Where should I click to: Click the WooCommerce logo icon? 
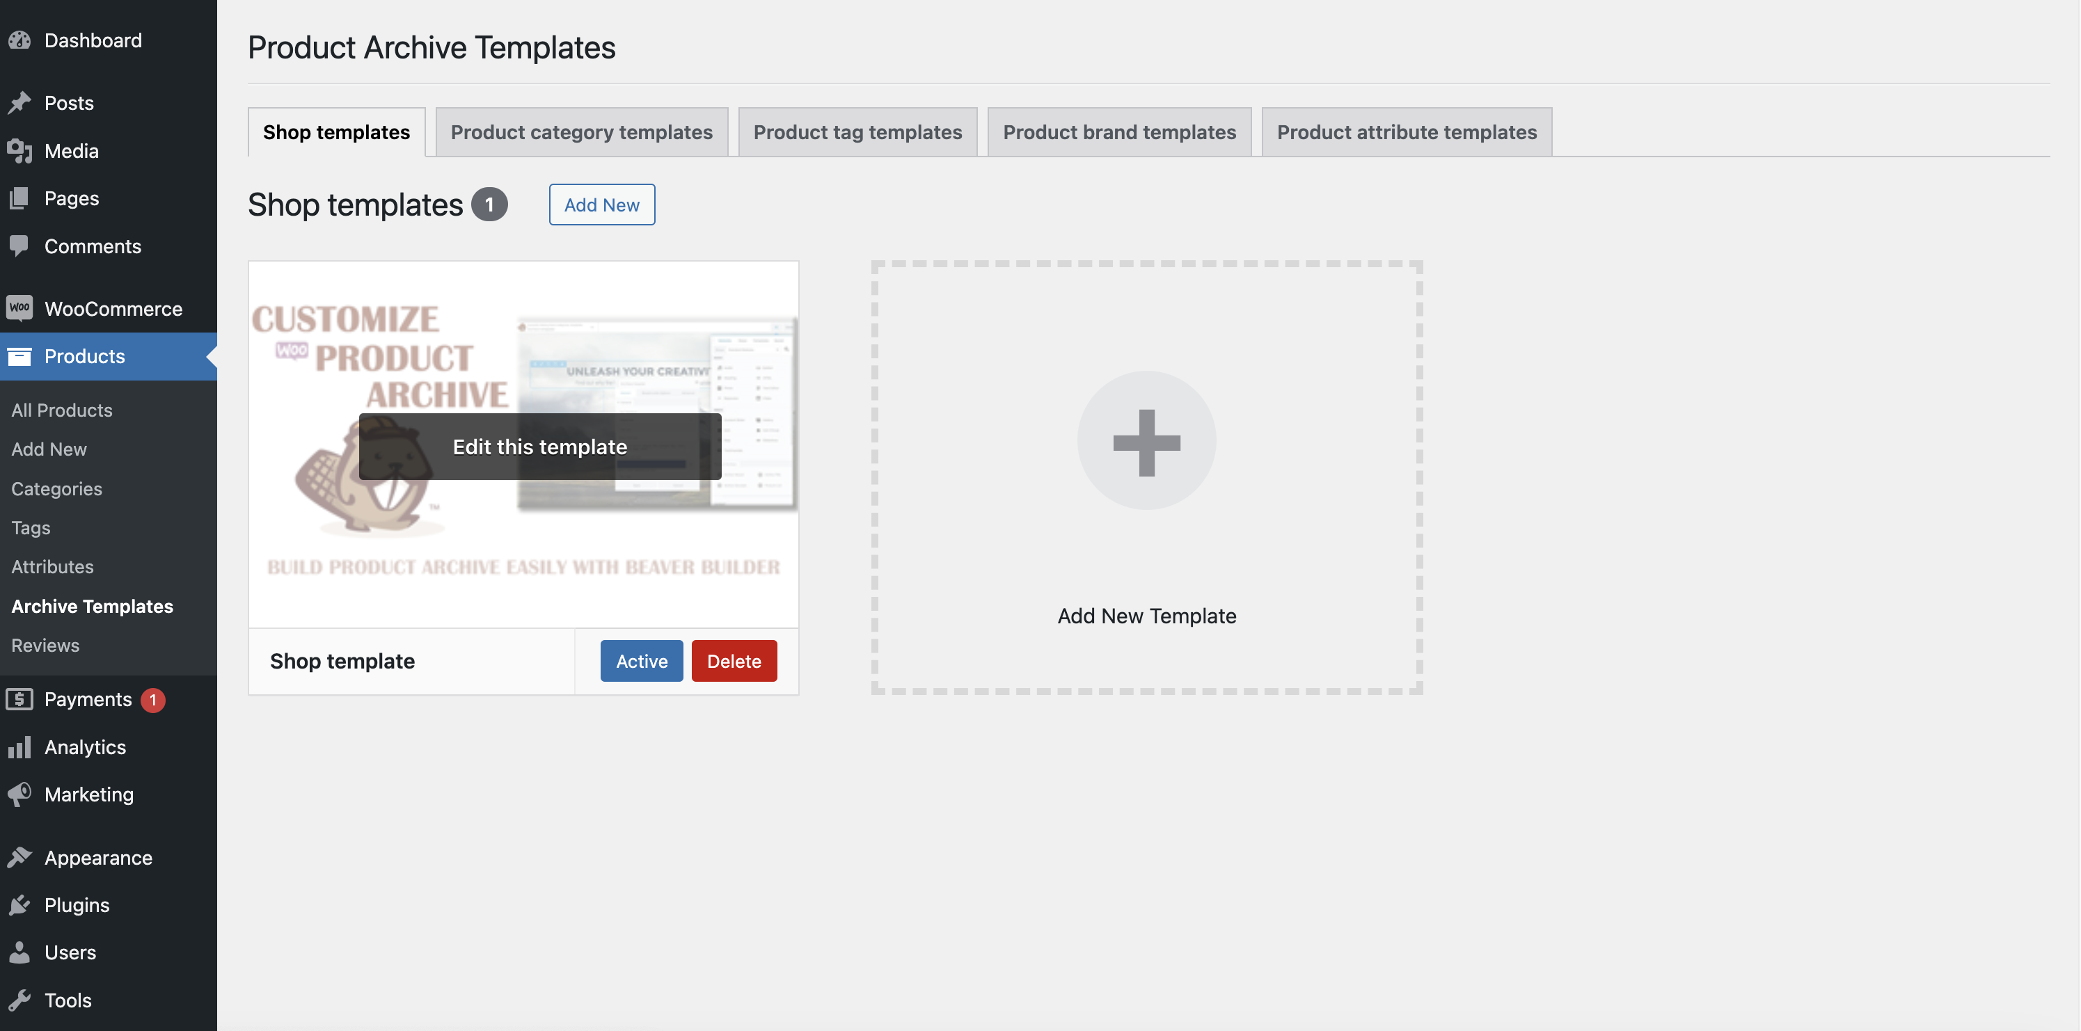pyautogui.click(x=19, y=307)
